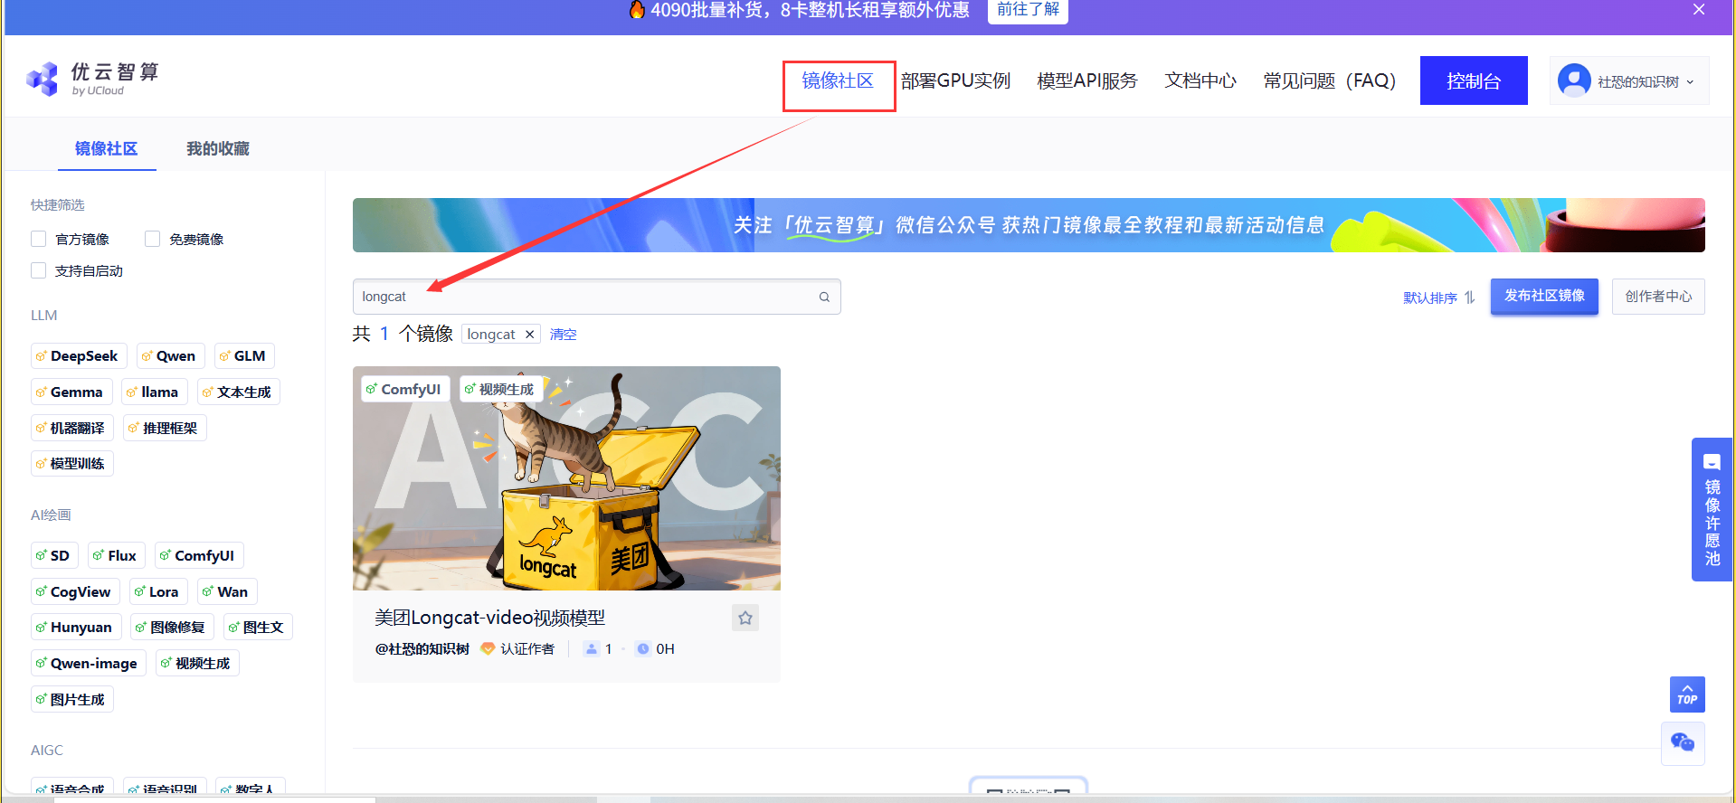Open the 默认排序 sort selector
Image resolution: width=1736 pixels, height=803 pixels.
pos(1438,298)
